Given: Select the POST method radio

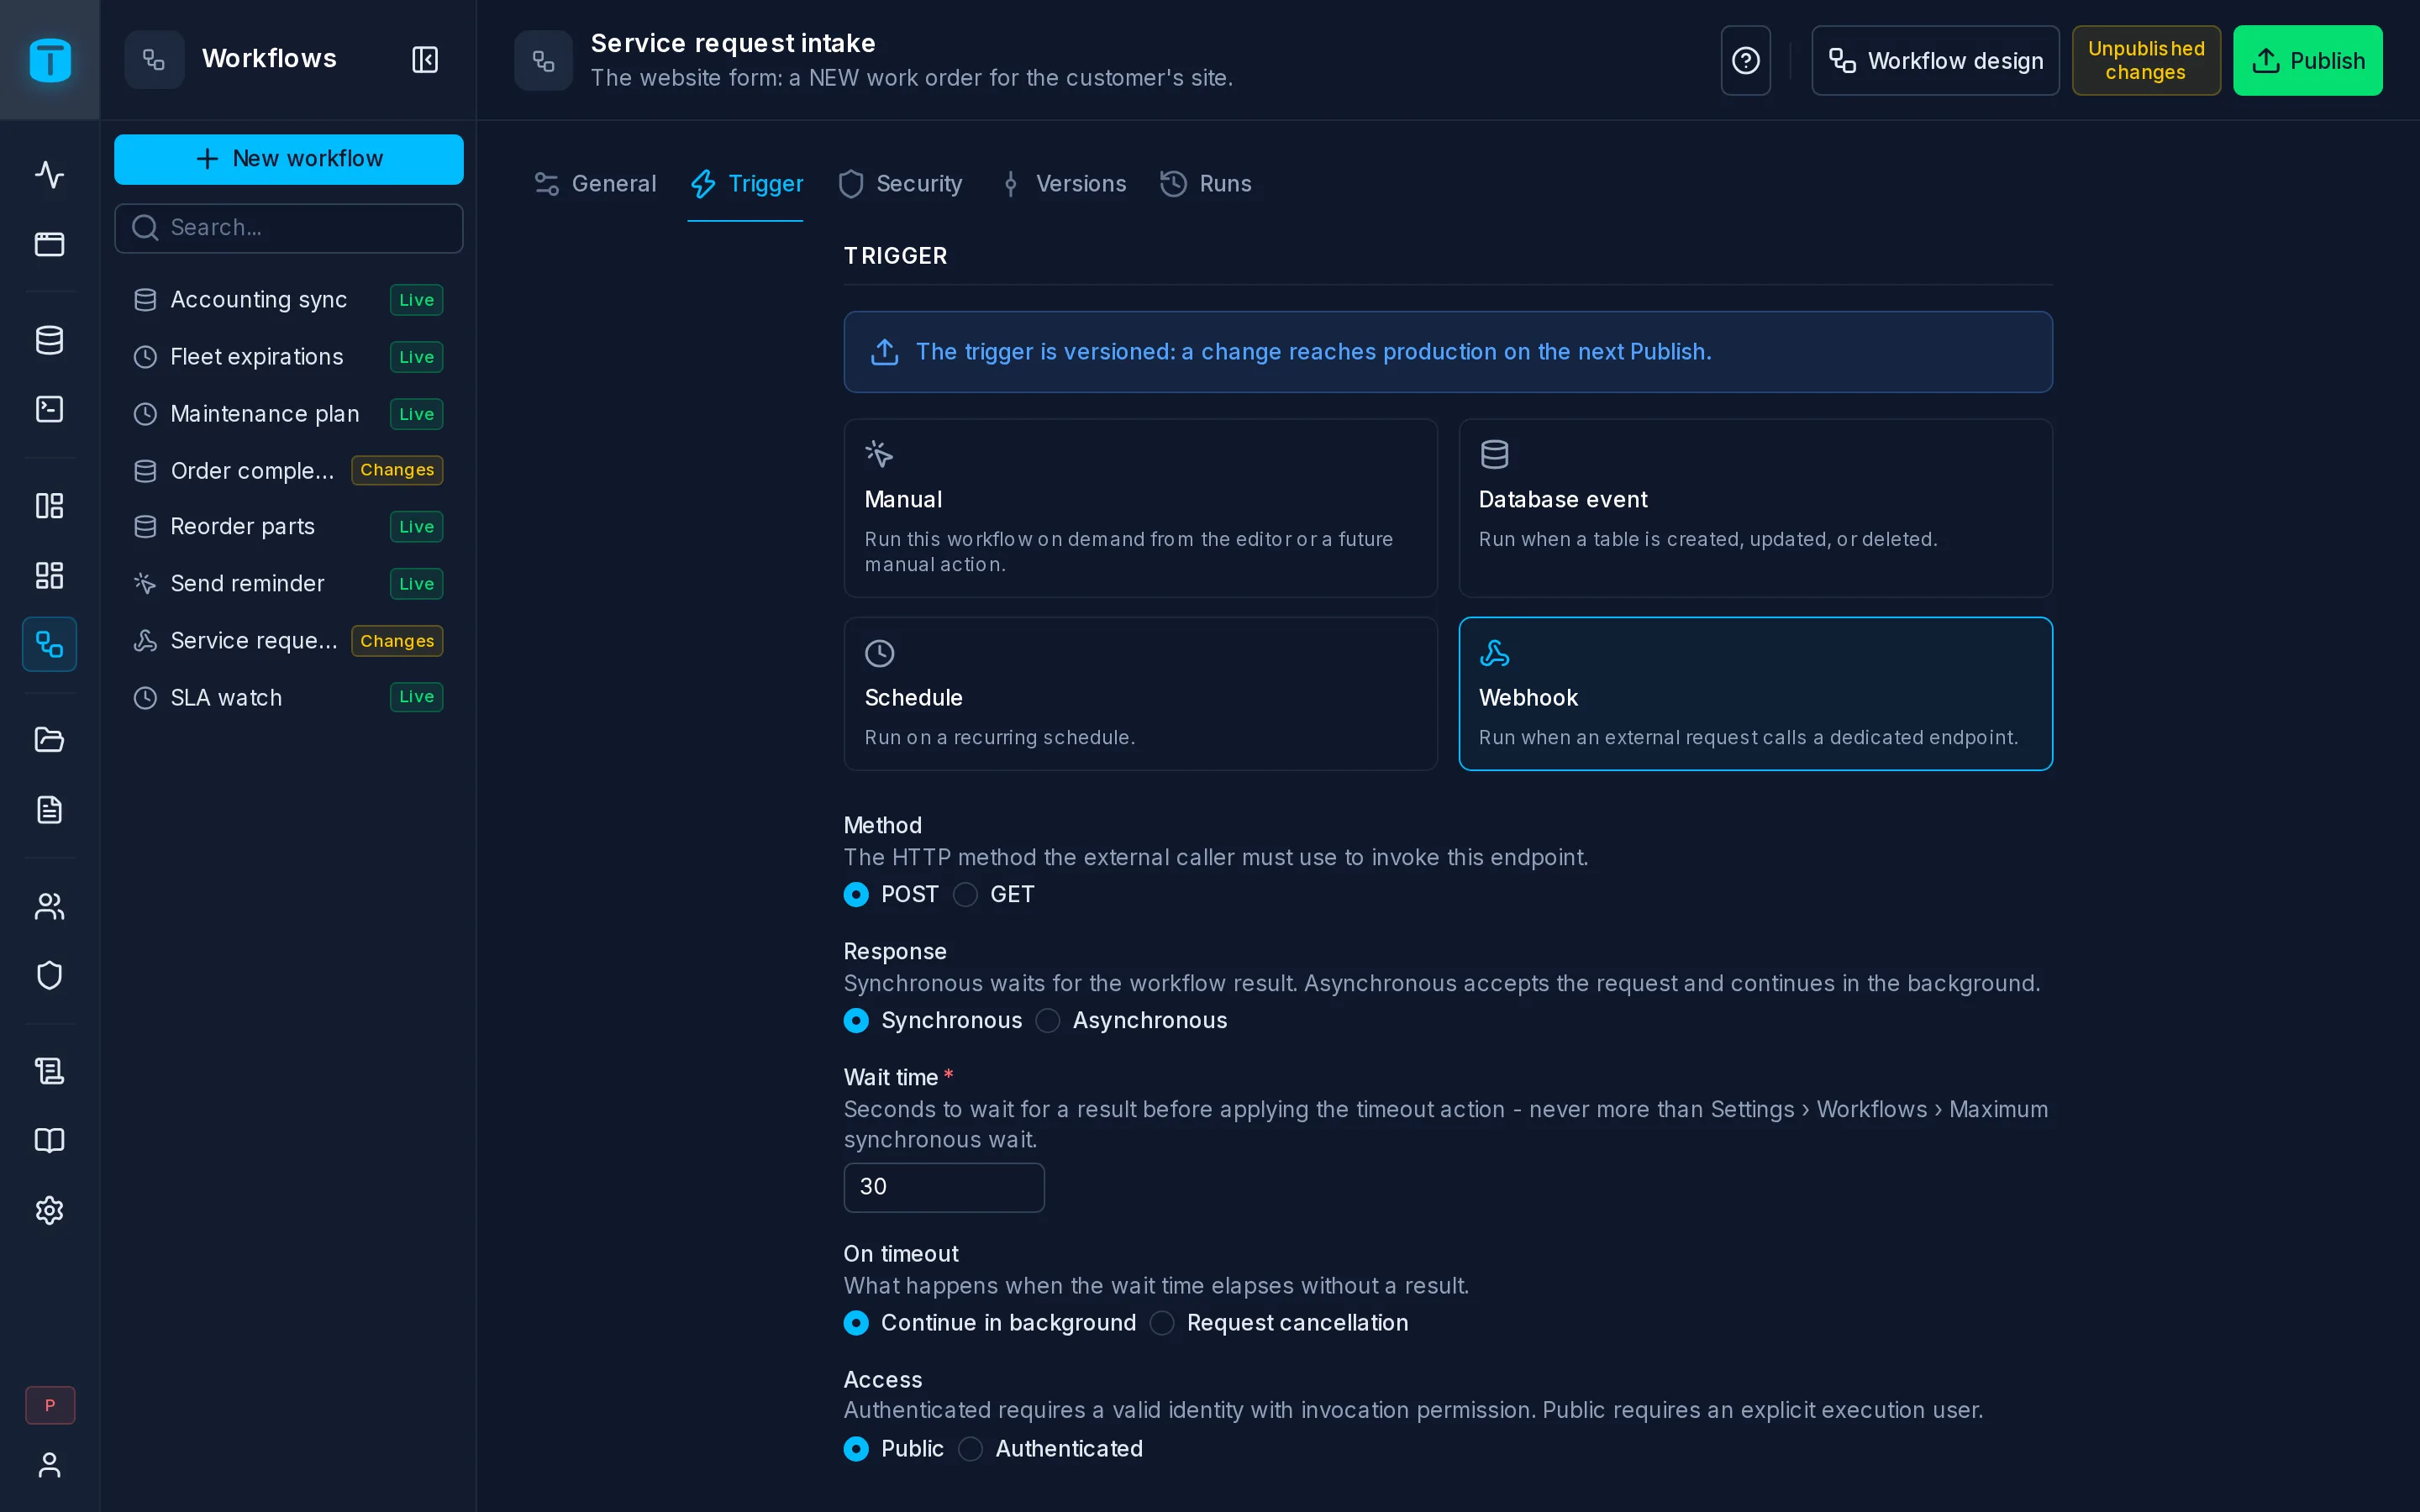Looking at the screenshot, I should click(x=856, y=894).
